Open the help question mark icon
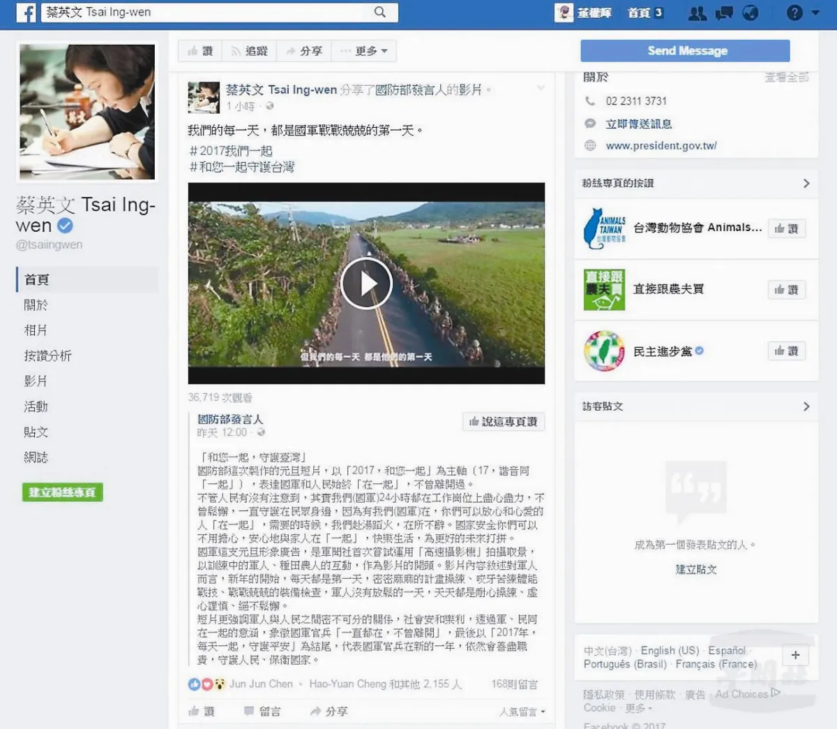This screenshot has width=837, height=729. tap(794, 13)
